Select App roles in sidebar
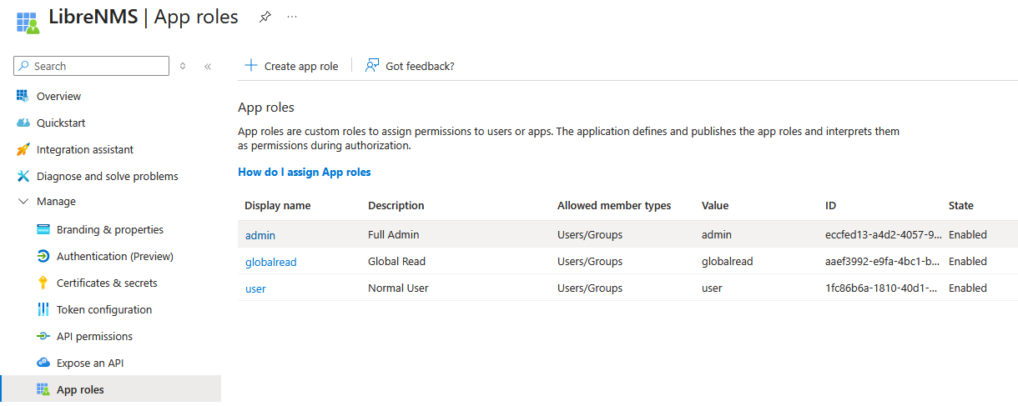1018x406 pixels. coord(80,389)
